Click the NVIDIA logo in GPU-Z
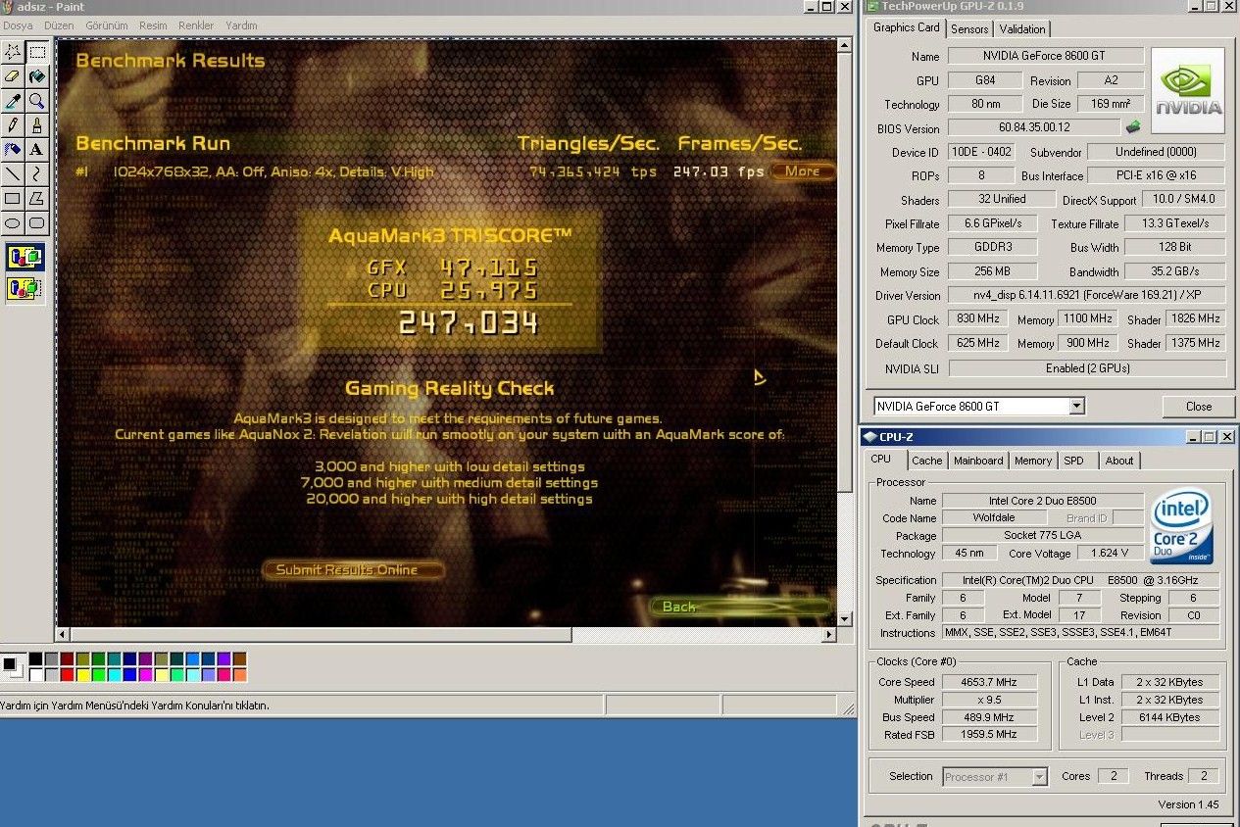1240x827 pixels. 1188,91
